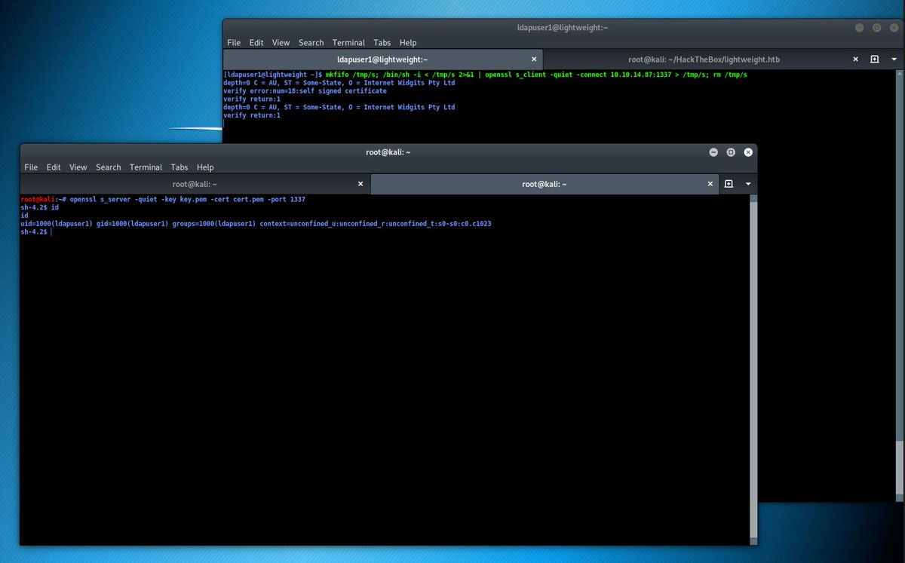This screenshot has height=563, width=905.
Task: Open File menu in ldapuser1@lightweight window
Action: [234, 43]
